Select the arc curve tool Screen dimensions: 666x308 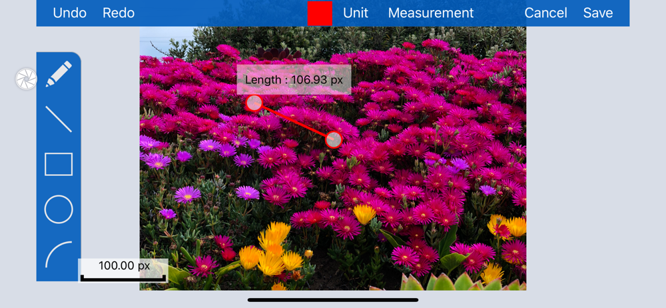[x=59, y=255]
